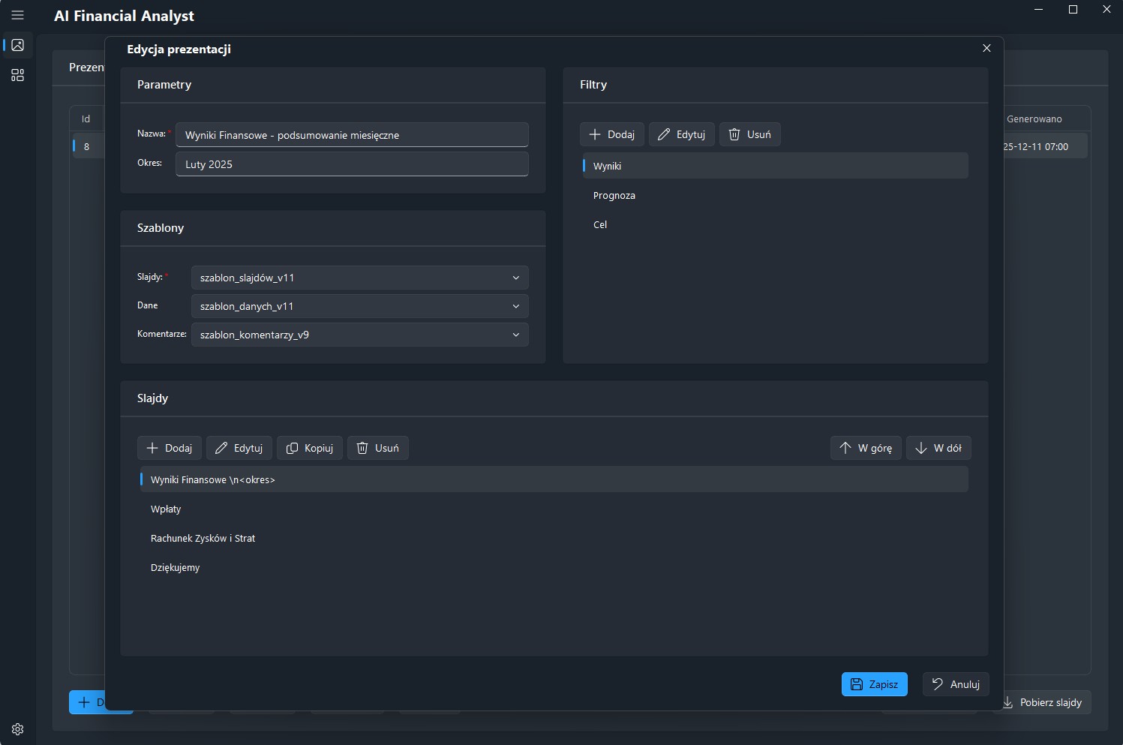1123x745 pixels.
Task: Move slide down with W dół
Action: 938,448
